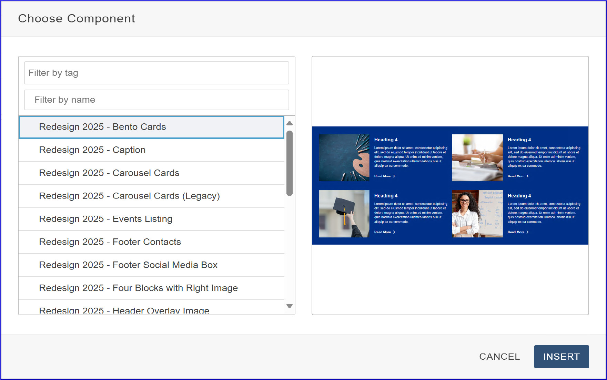Choose "Redesign 2025 - Four Blocks with Right Image"

tap(138, 288)
